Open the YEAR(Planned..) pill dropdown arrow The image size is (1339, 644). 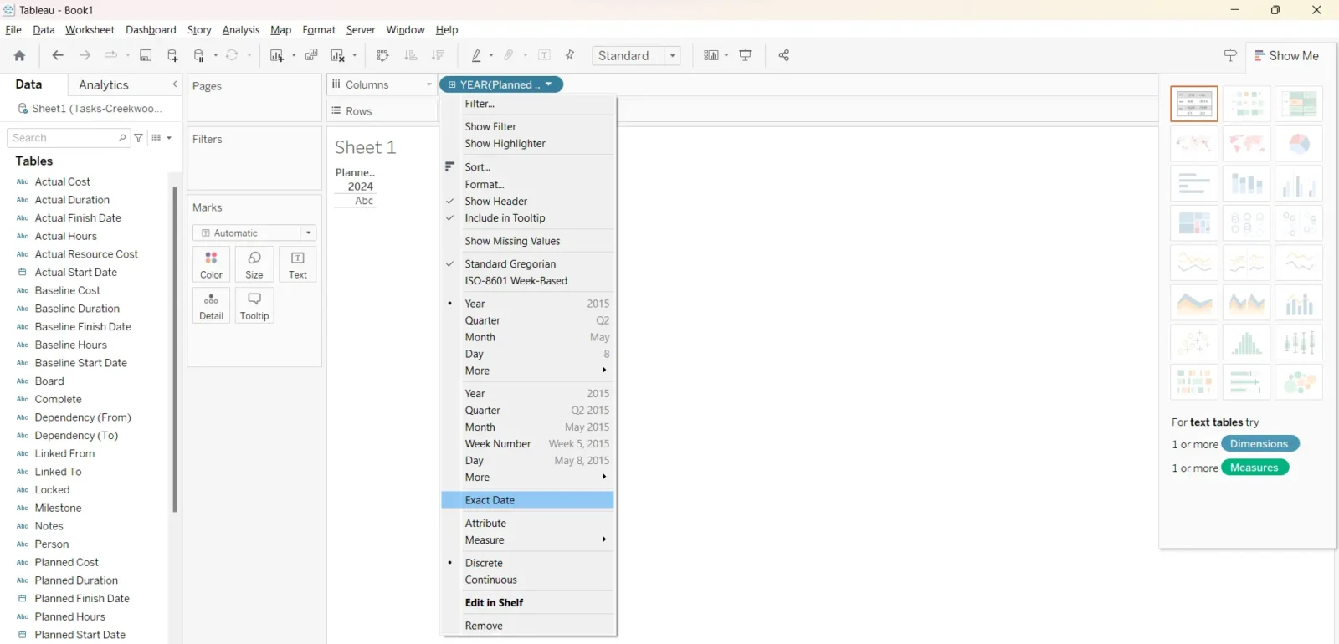(x=549, y=84)
